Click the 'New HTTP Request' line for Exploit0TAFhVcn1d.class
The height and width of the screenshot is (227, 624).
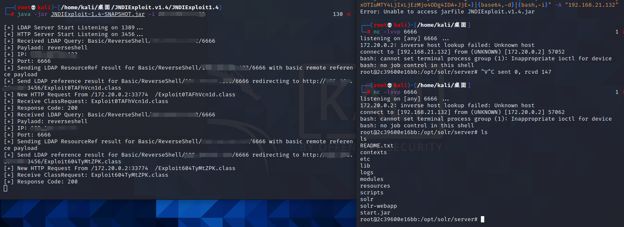click(120, 95)
